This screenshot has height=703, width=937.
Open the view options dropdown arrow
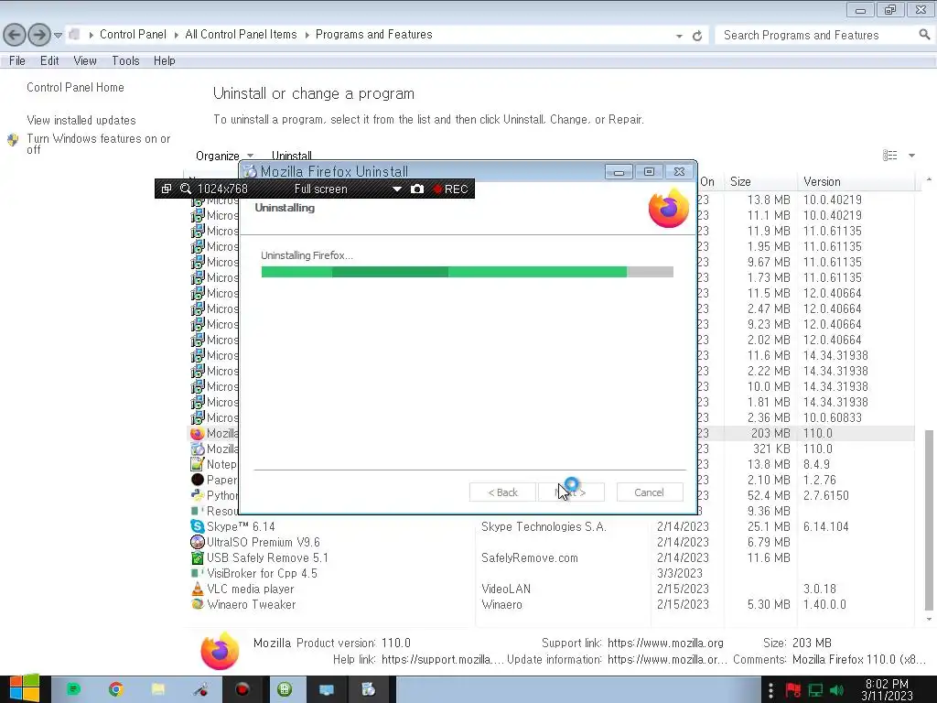[x=912, y=156]
